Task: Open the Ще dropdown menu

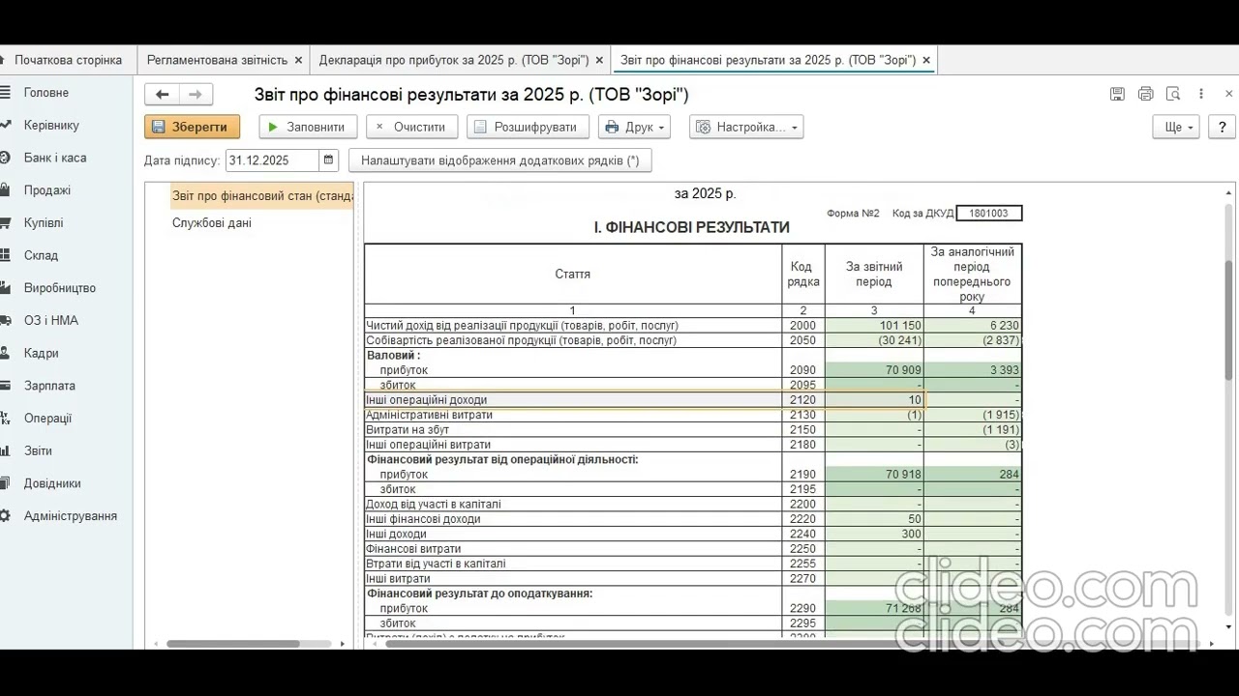Action: [x=1176, y=127]
